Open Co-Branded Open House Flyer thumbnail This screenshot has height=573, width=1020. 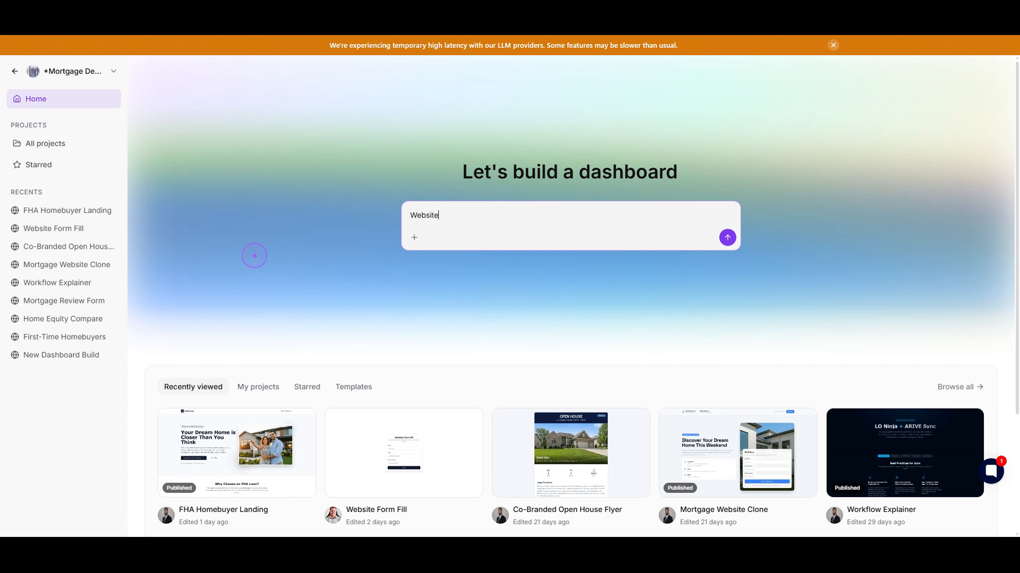pyautogui.click(x=571, y=453)
